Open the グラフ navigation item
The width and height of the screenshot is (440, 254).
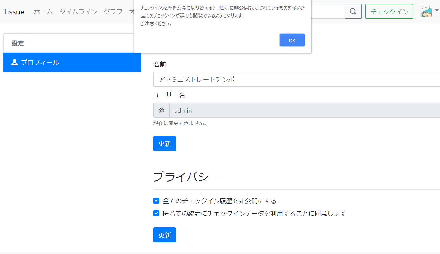113,12
